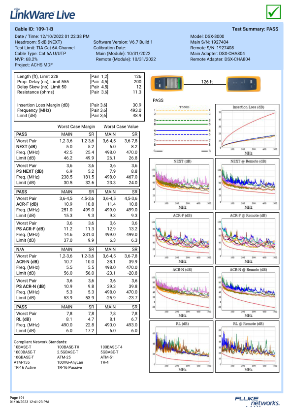Click the remote tester unit image
Viewport: 293px width, 414px height.
(x=243, y=84)
